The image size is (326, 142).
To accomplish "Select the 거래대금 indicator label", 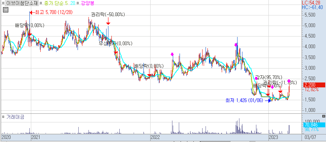I will coord(15,117).
